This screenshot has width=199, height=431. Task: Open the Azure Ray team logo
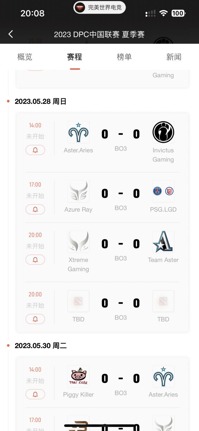[x=78, y=191]
